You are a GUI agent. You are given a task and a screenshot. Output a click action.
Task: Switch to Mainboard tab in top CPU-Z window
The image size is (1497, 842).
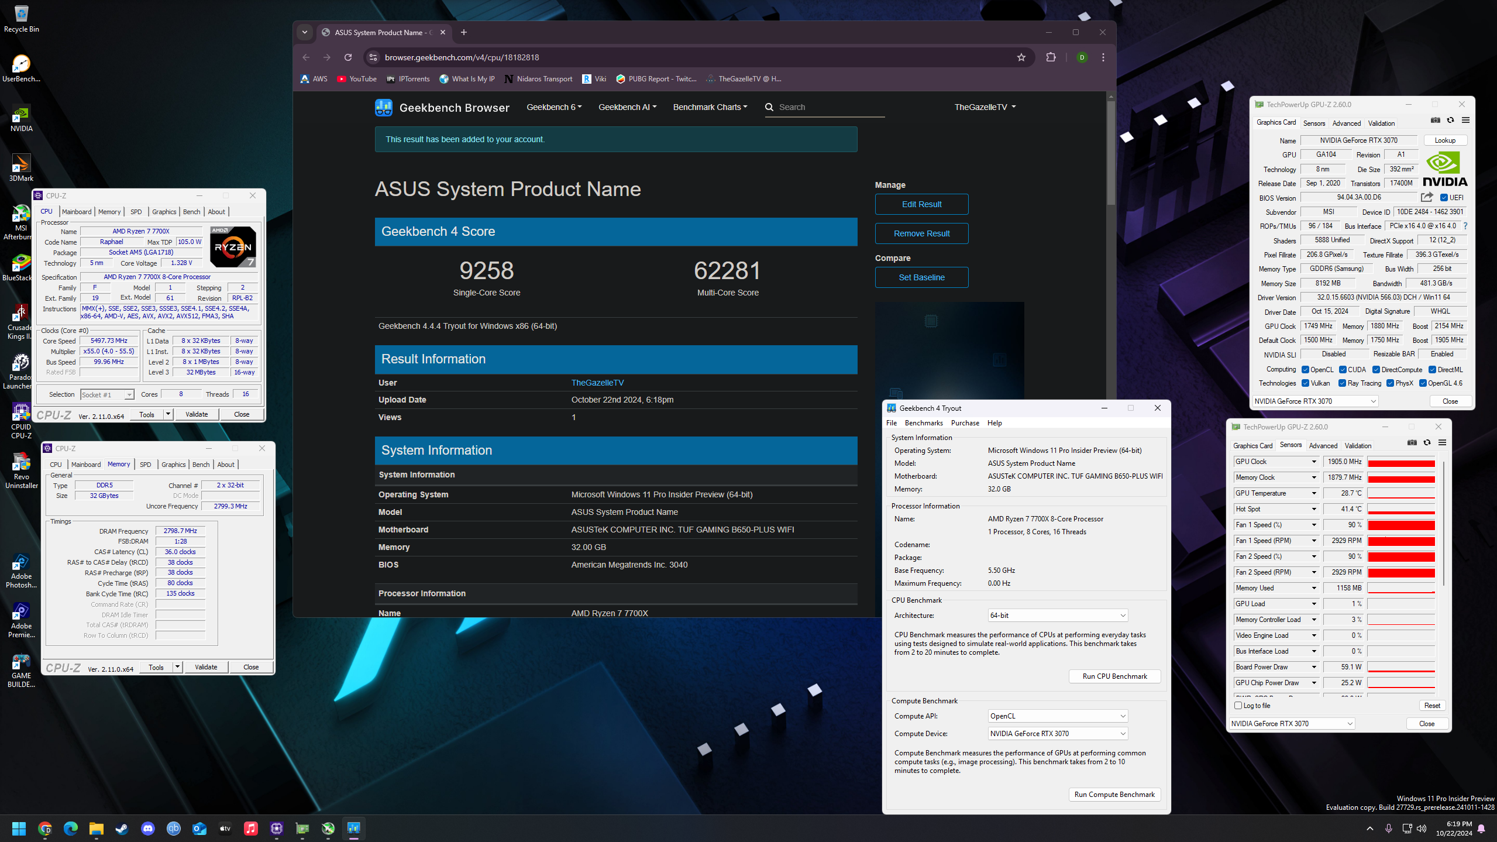(77, 212)
